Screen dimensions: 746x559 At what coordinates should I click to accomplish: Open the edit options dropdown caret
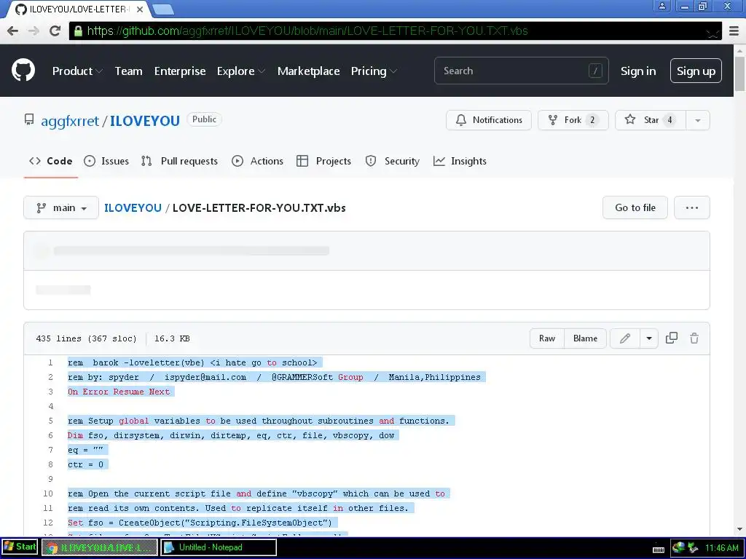(649, 338)
